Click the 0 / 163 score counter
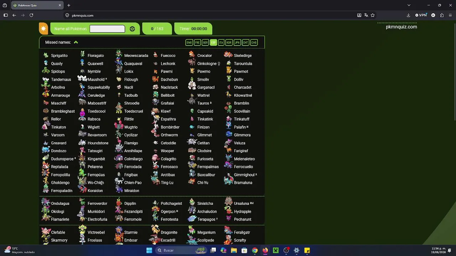The image size is (456, 256). (157, 29)
